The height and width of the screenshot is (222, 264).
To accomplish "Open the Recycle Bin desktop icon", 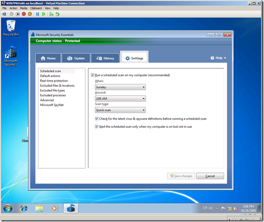I will point(11,28).
